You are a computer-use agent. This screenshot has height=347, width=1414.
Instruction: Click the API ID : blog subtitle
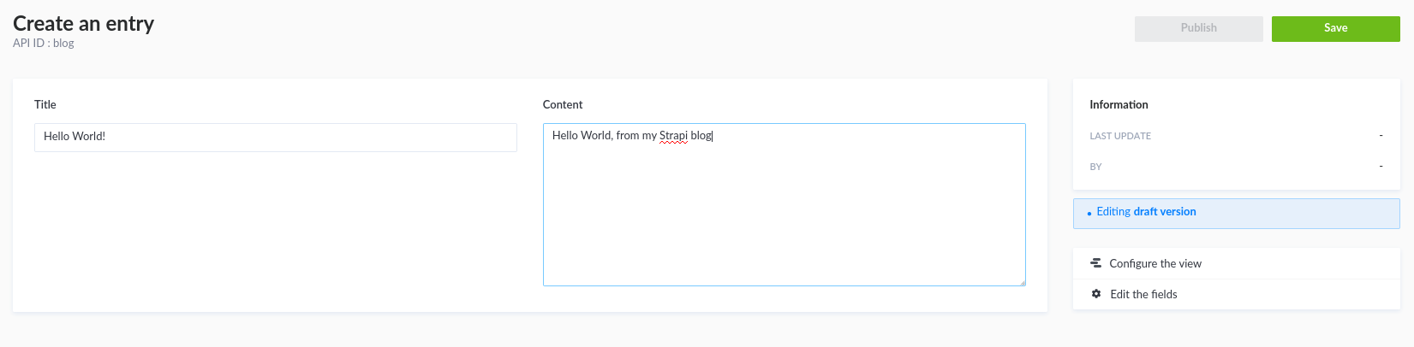pyautogui.click(x=44, y=43)
